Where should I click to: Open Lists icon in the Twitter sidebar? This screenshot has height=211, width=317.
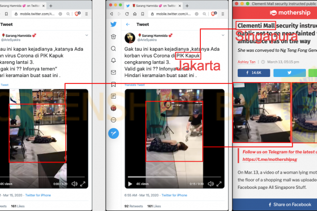point(114,96)
